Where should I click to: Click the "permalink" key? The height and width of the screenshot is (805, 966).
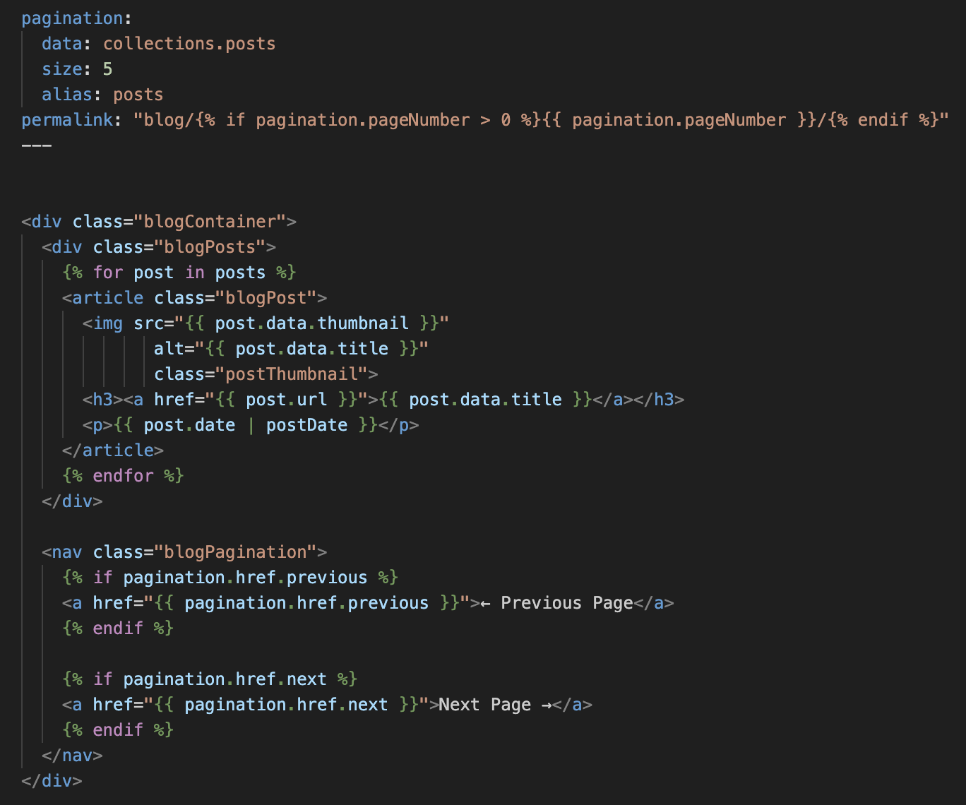coord(67,120)
